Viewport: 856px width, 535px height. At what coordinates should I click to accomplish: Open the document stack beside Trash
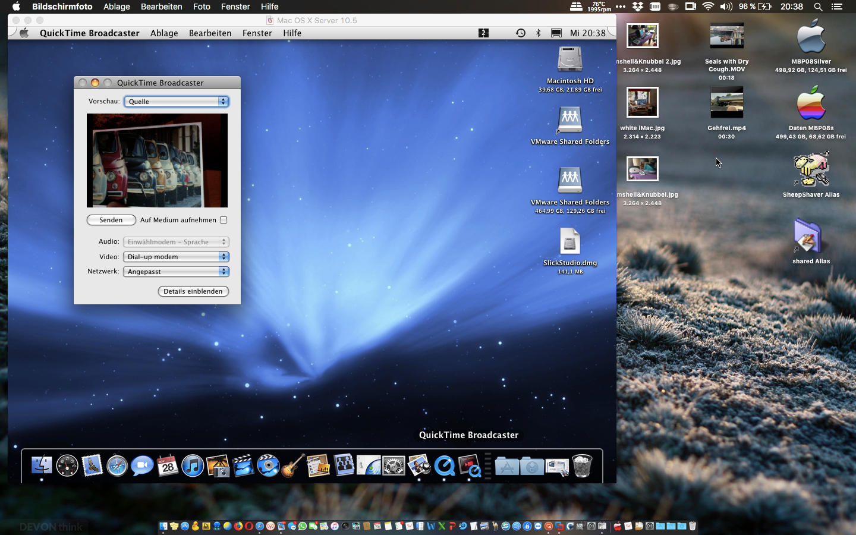coord(557,466)
